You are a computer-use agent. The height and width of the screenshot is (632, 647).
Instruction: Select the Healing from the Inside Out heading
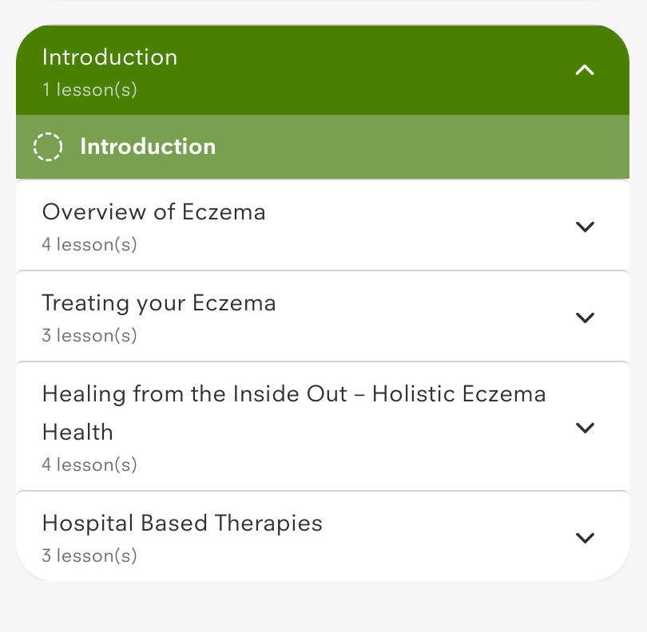click(x=294, y=394)
